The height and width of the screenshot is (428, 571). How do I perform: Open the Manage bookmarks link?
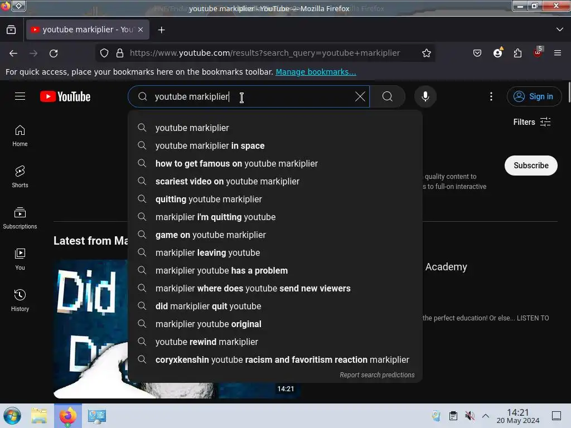tap(316, 72)
